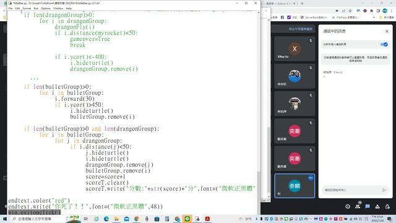Bookmark this page with star icon
The image size is (396, 223).
(x=350, y=11)
